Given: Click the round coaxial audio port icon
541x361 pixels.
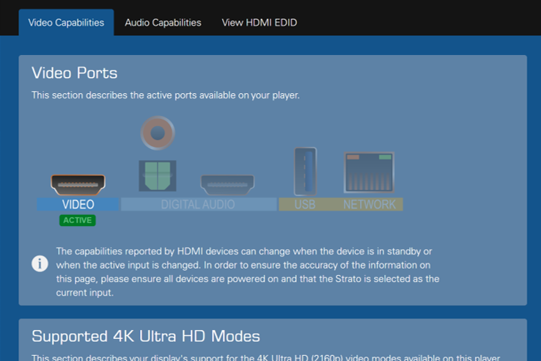Looking at the screenshot, I should [x=158, y=134].
